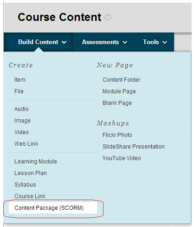Viewport: 194px width, 227px height.
Task: Add a Flickr Photo mashup
Action: 117,135
